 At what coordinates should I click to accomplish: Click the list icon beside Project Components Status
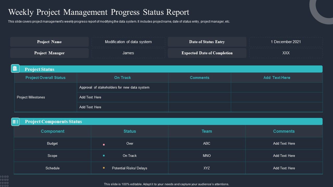15,122
